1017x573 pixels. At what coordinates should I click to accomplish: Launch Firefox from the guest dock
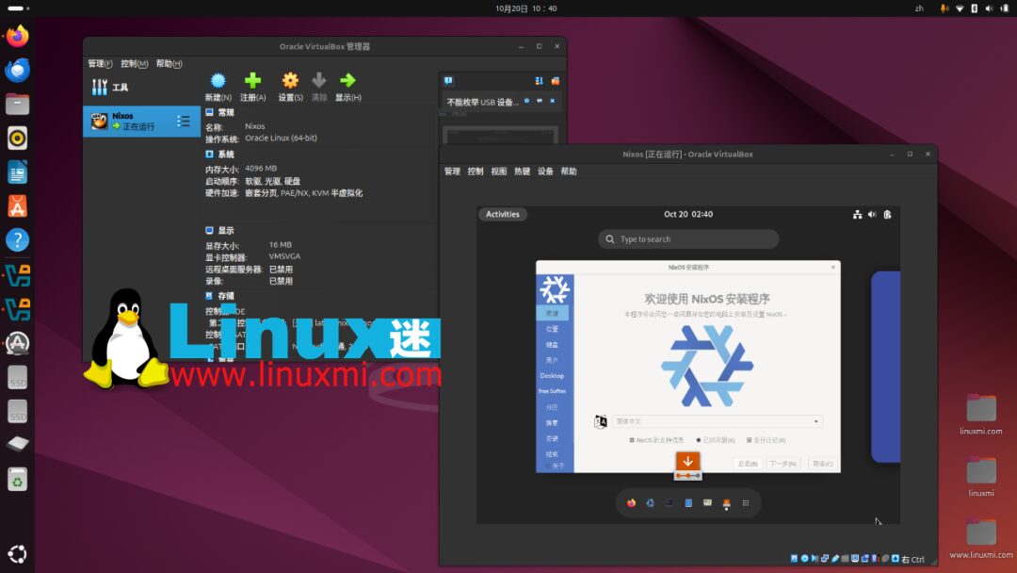tap(631, 503)
